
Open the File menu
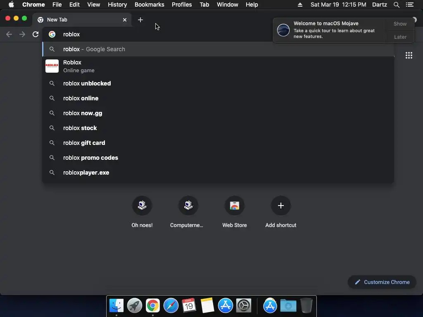coord(57,5)
